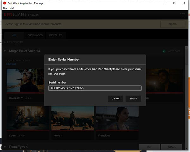Viewport: 190px width, 152px height.
Task: Click the Sign In button
Action: pyautogui.click(x=173, y=24)
